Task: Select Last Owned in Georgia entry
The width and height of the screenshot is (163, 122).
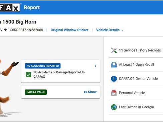Action: [x=136, y=107]
